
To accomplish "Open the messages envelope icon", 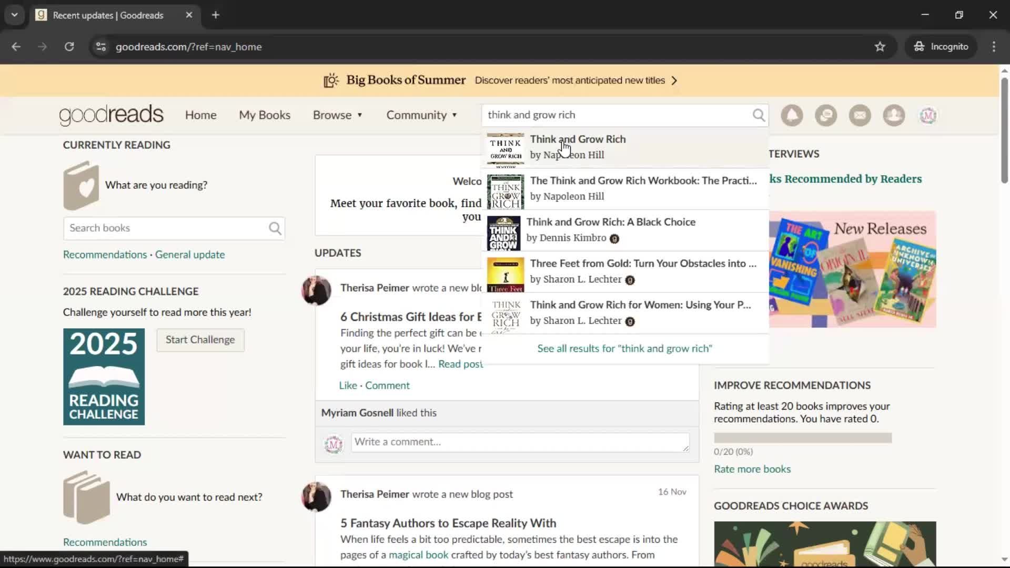I will [860, 115].
